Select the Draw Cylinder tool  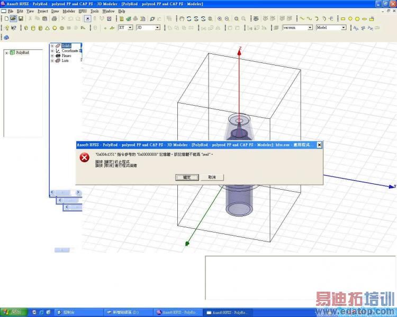pos(33,28)
